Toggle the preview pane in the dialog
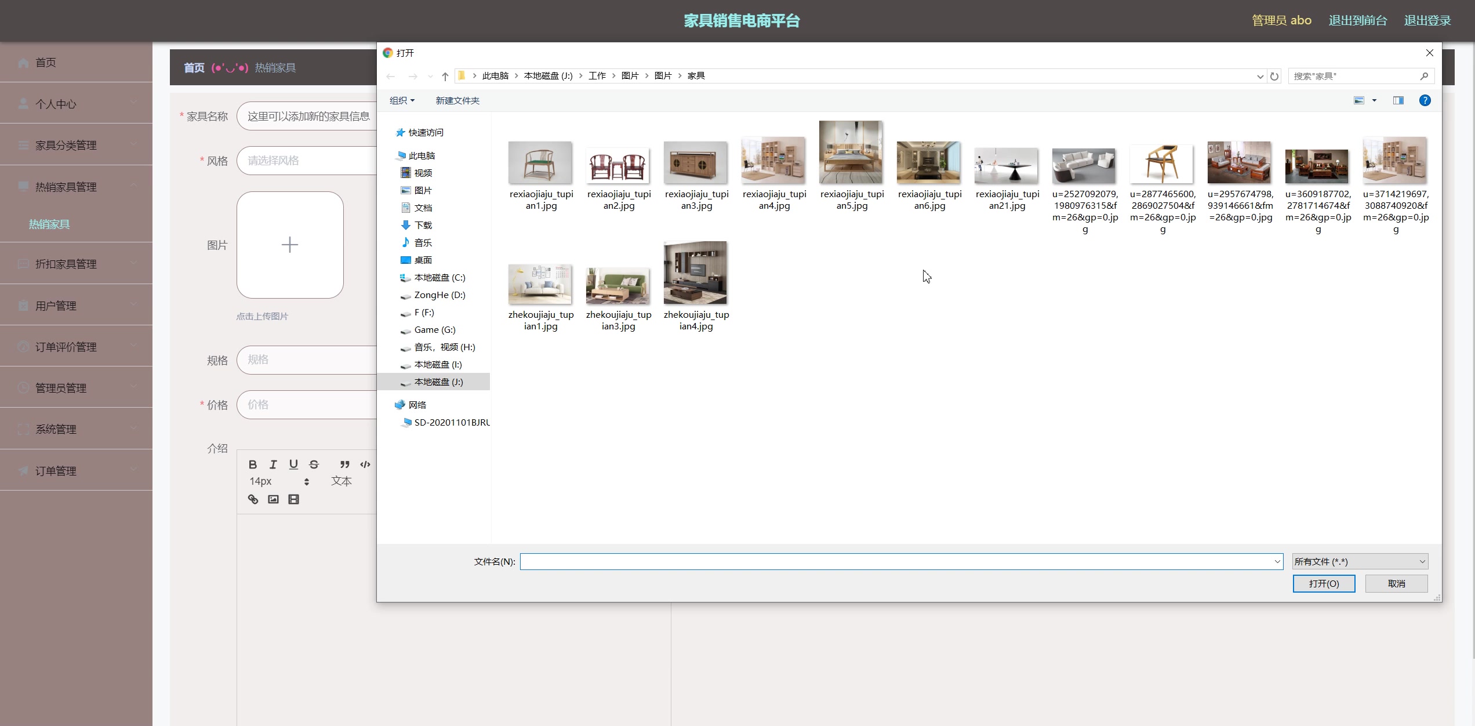The width and height of the screenshot is (1475, 726). click(1398, 100)
